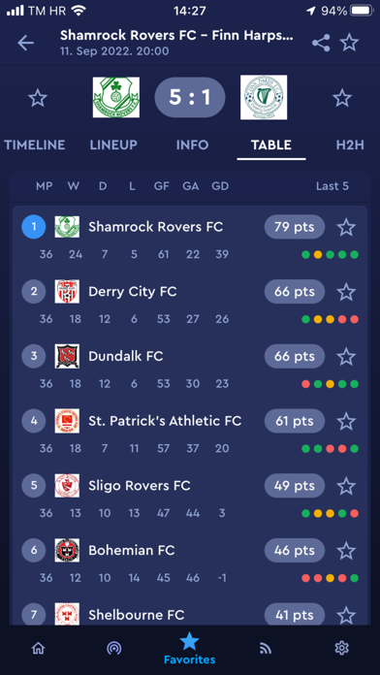Toggle favorite star for Derry City FC

[x=346, y=292]
